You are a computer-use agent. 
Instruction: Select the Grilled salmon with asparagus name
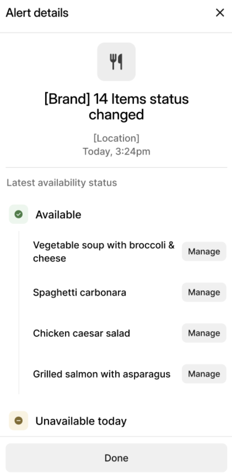pos(102,374)
